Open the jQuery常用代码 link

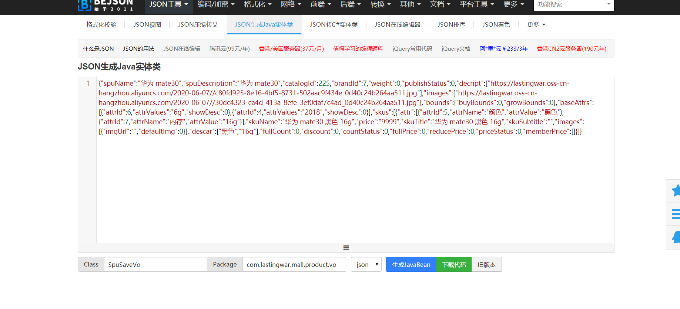(412, 49)
